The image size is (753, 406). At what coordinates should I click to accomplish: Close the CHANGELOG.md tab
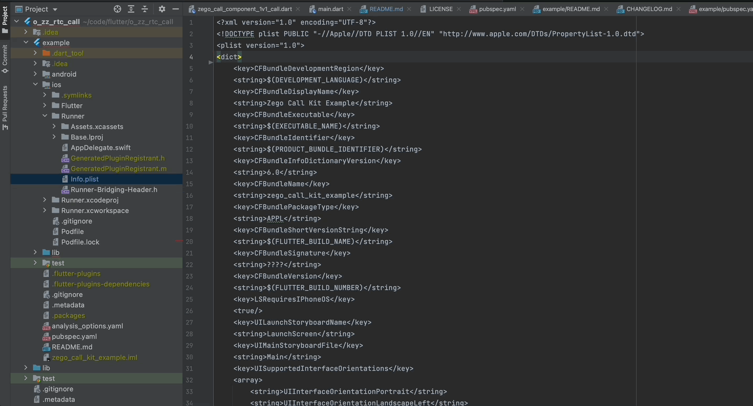click(679, 9)
